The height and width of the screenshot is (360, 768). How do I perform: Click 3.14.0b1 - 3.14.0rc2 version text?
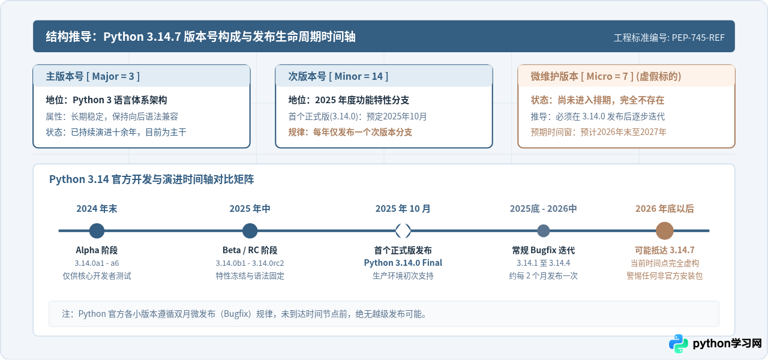click(250, 263)
